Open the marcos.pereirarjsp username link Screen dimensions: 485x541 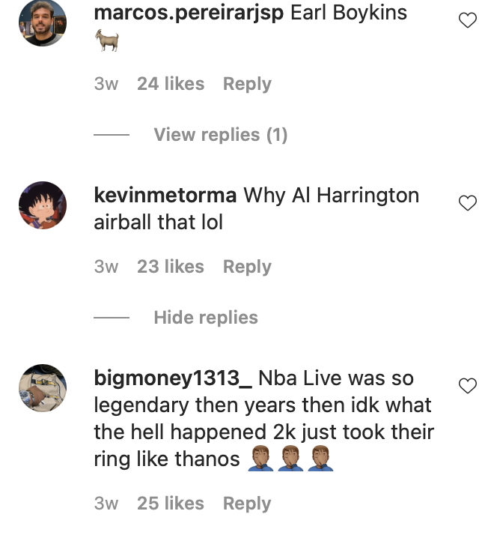pos(189,13)
